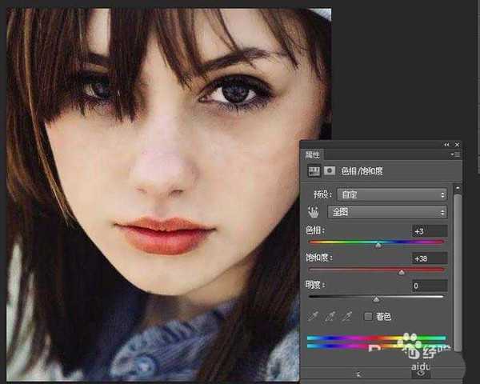Click the 明度 lightness value field
Screen dimensions: 480x384
point(428,286)
